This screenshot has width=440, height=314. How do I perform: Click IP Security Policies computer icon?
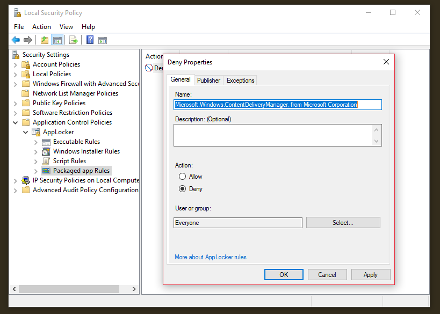pos(26,180)
